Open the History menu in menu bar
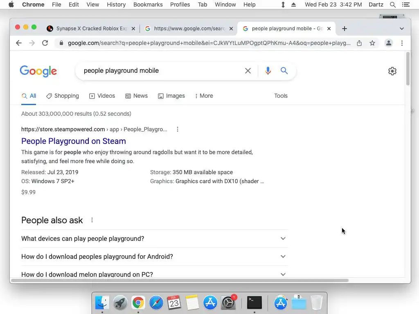Screen dimensions: 419x314 tap(116, 4)
